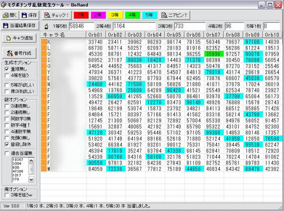The height and width of the screenshot is (211, 284).
Task: Add a character with キャラ追加
Action: pyautogui.click(x=19, y=38)
